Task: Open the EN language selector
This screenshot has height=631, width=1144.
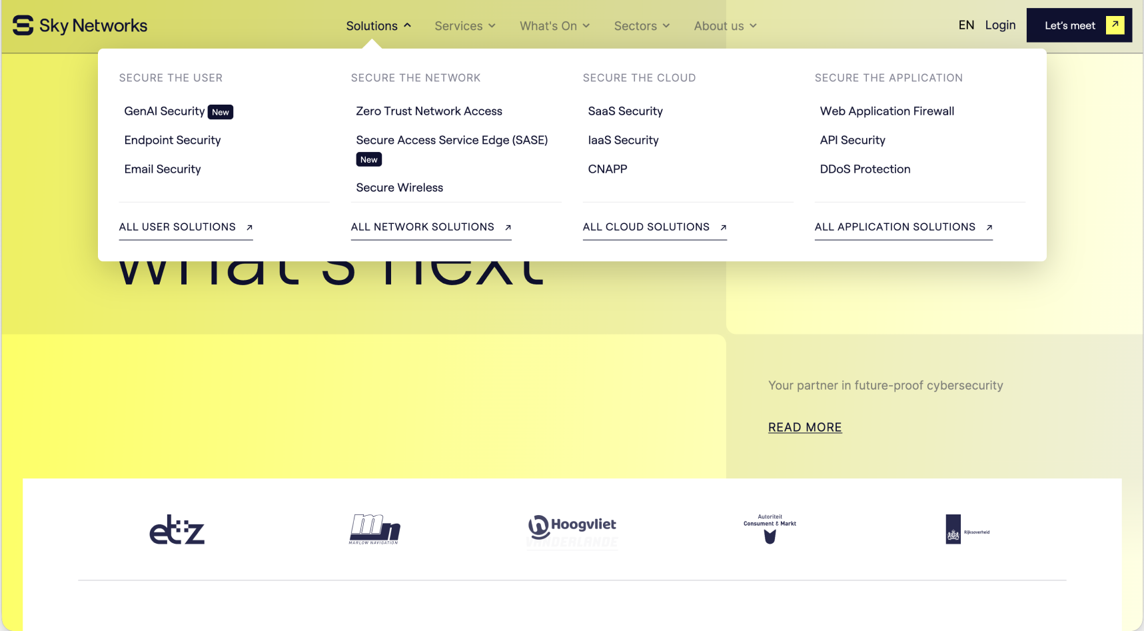Action: point(966,25)
